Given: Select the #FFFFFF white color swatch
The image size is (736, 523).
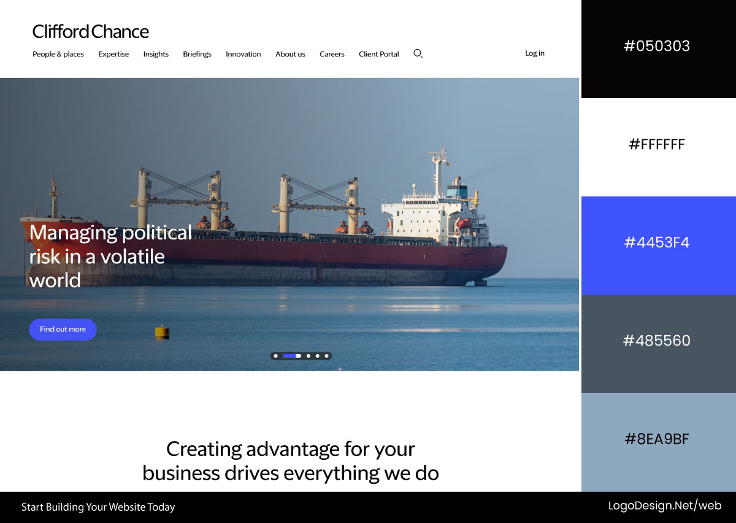Looking at the screenshot, I should pos(659,147).
